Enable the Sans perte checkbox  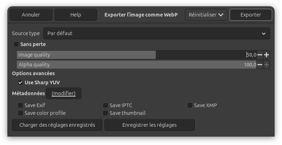[16, 44]
